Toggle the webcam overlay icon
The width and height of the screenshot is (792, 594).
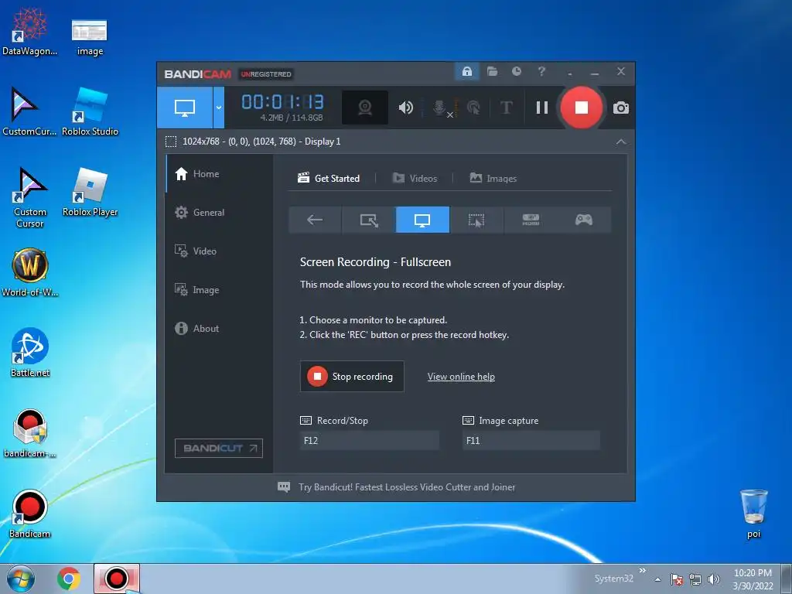click(365, 108)
